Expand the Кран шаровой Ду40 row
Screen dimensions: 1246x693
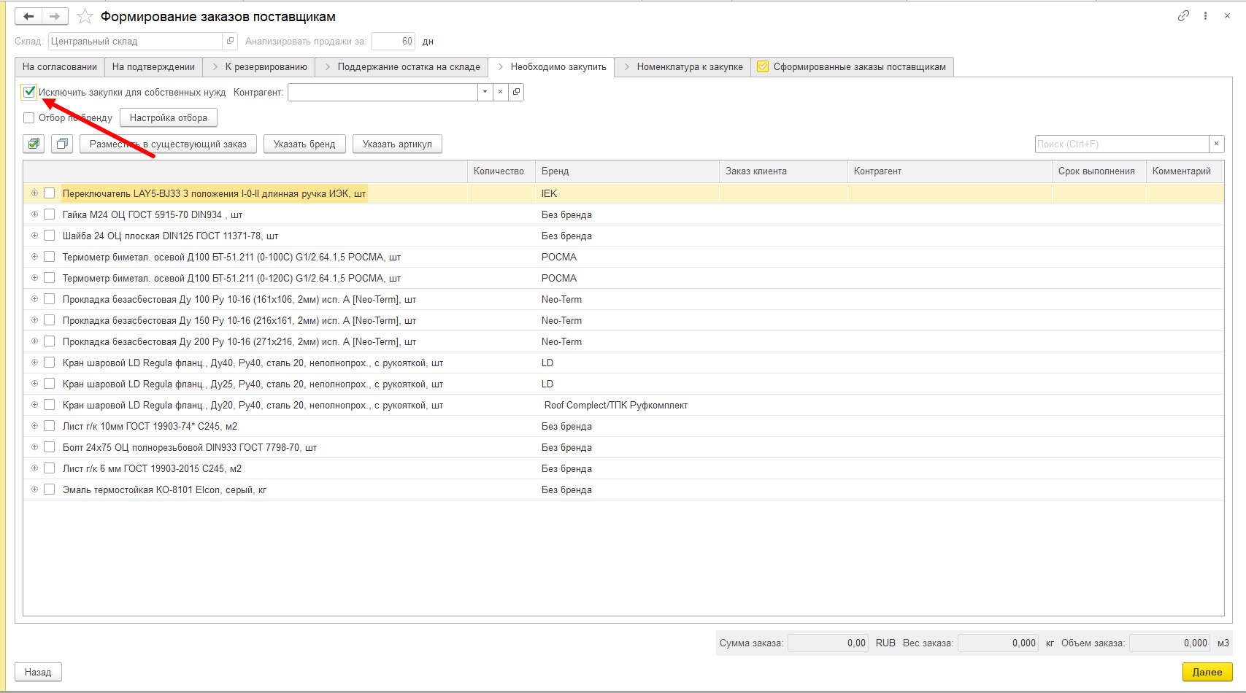(x=34, y=363)
